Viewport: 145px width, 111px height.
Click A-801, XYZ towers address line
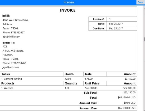[13, 51]
